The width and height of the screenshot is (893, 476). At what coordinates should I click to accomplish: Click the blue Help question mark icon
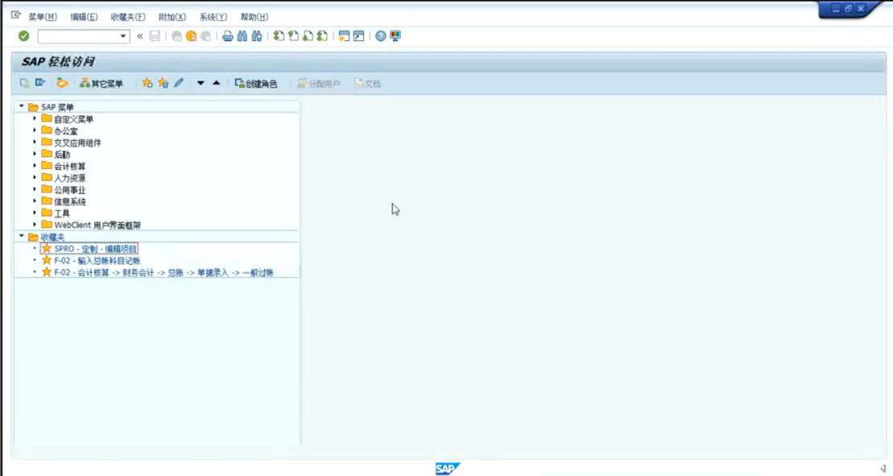pos(381,36)
